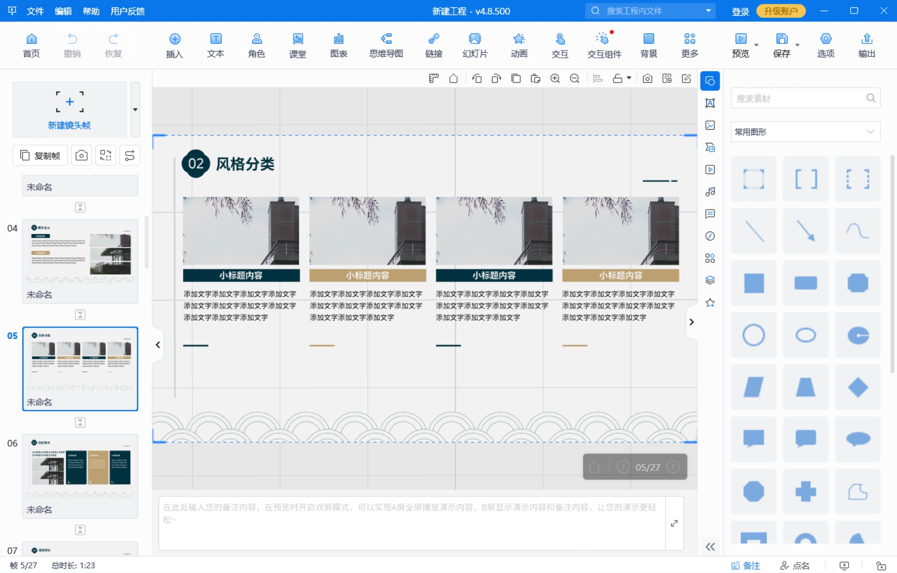Open the 用户反馈 menu
This screenshot has height=573, width=897.
pyautogui.click(x=128, y=11)
